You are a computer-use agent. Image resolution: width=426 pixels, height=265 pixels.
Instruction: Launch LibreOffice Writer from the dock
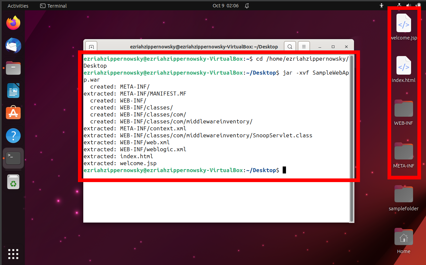point(13,91)
